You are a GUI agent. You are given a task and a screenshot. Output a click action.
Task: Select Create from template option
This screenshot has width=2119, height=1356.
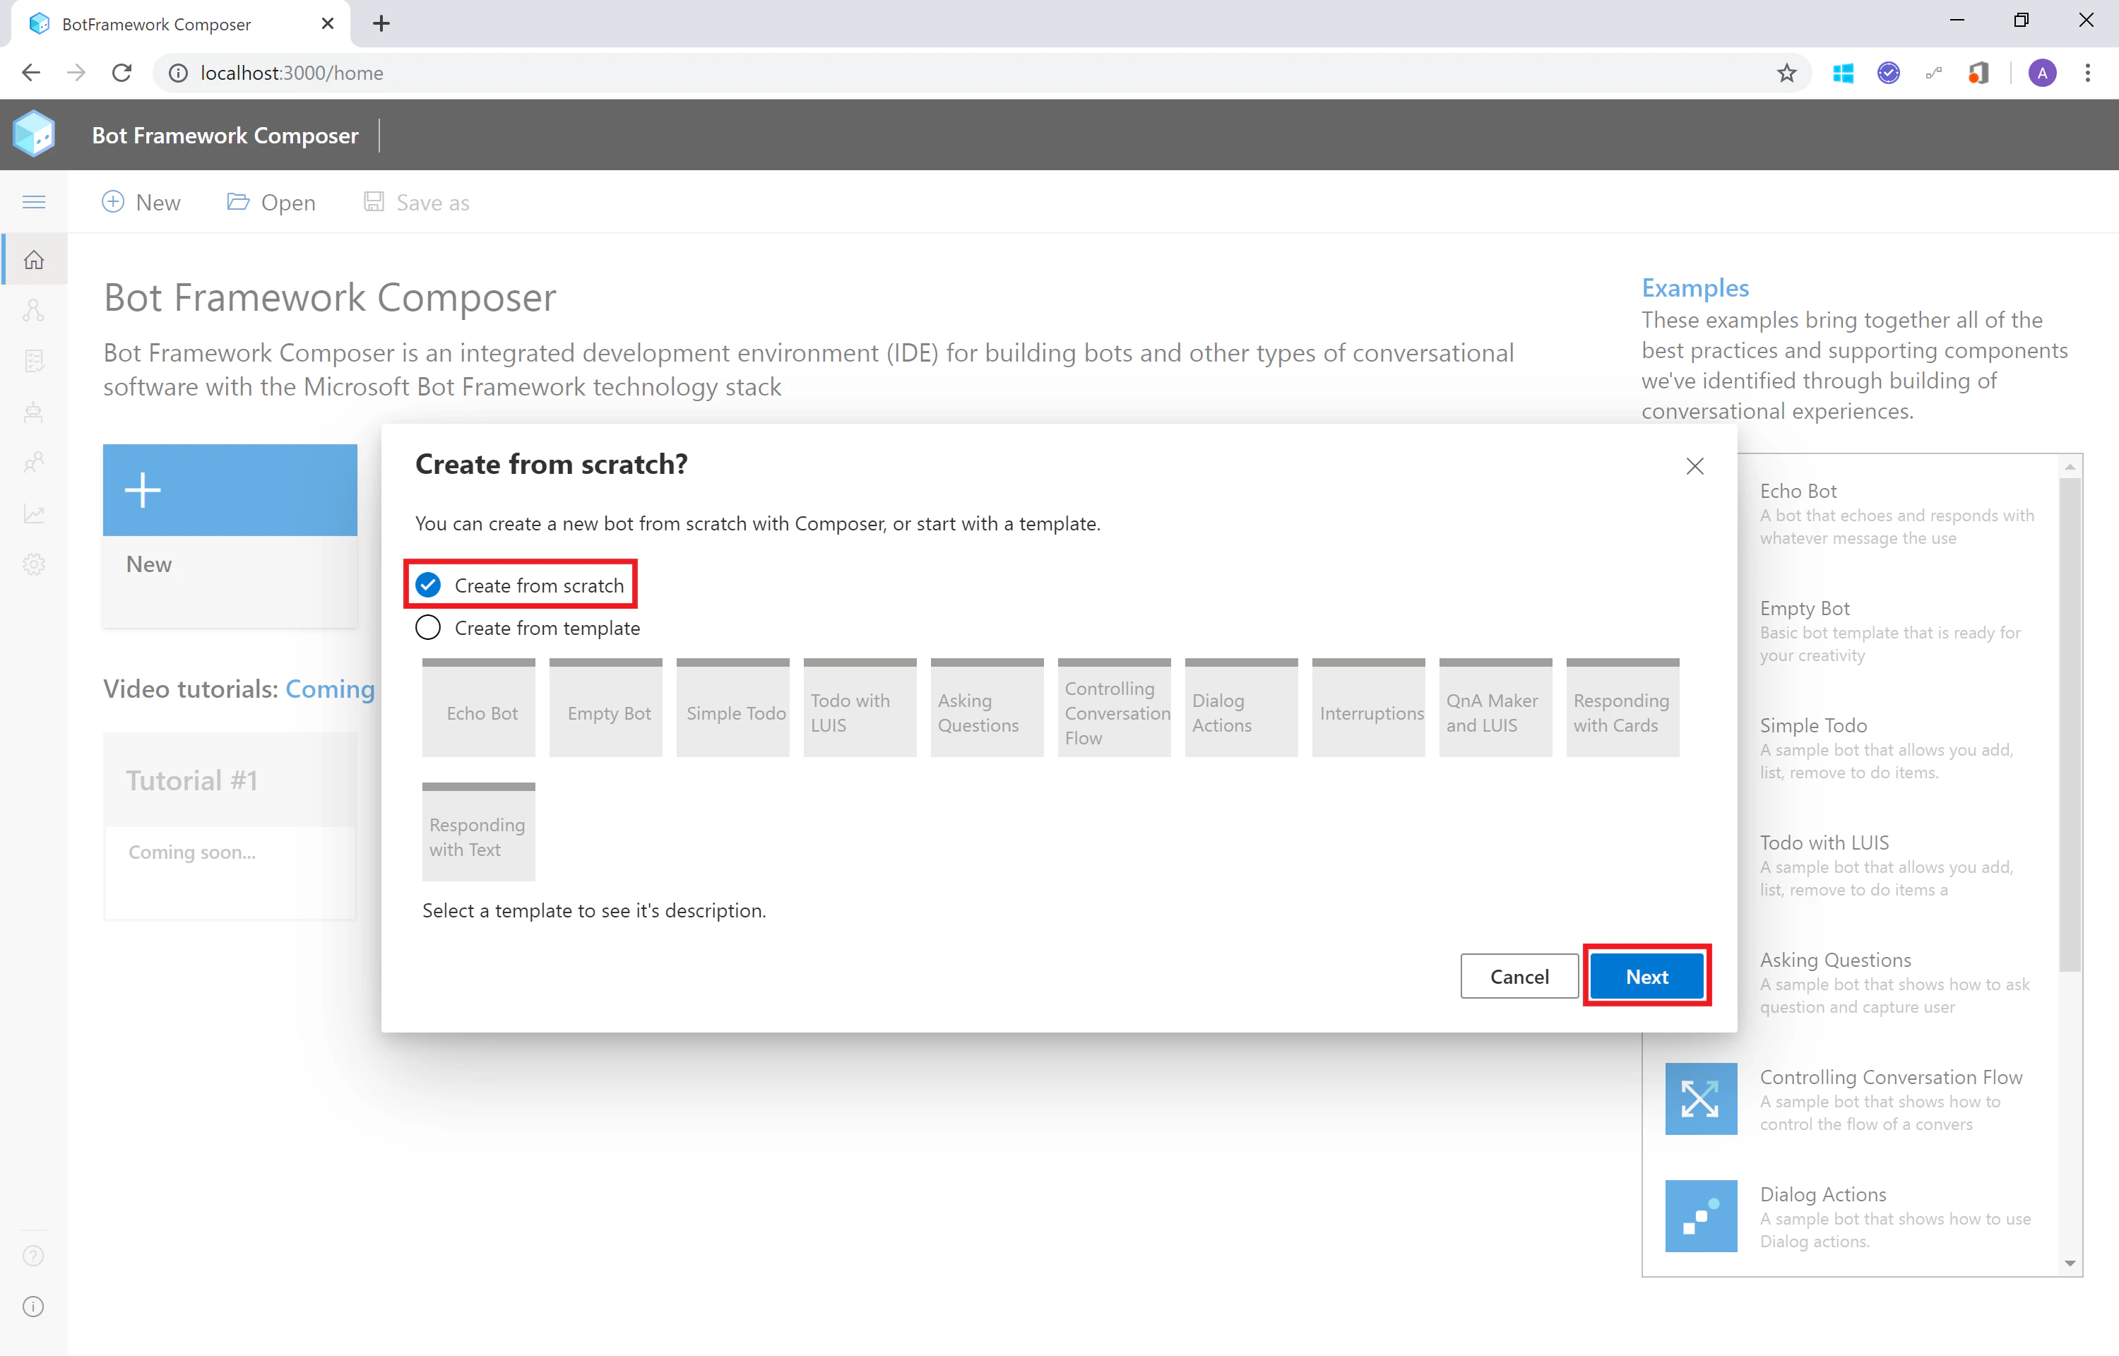[x=528, y=628]
